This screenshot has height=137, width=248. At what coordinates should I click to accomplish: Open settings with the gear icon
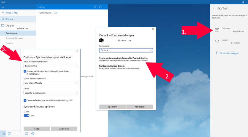pyautogui.click(x=33, y=134)
